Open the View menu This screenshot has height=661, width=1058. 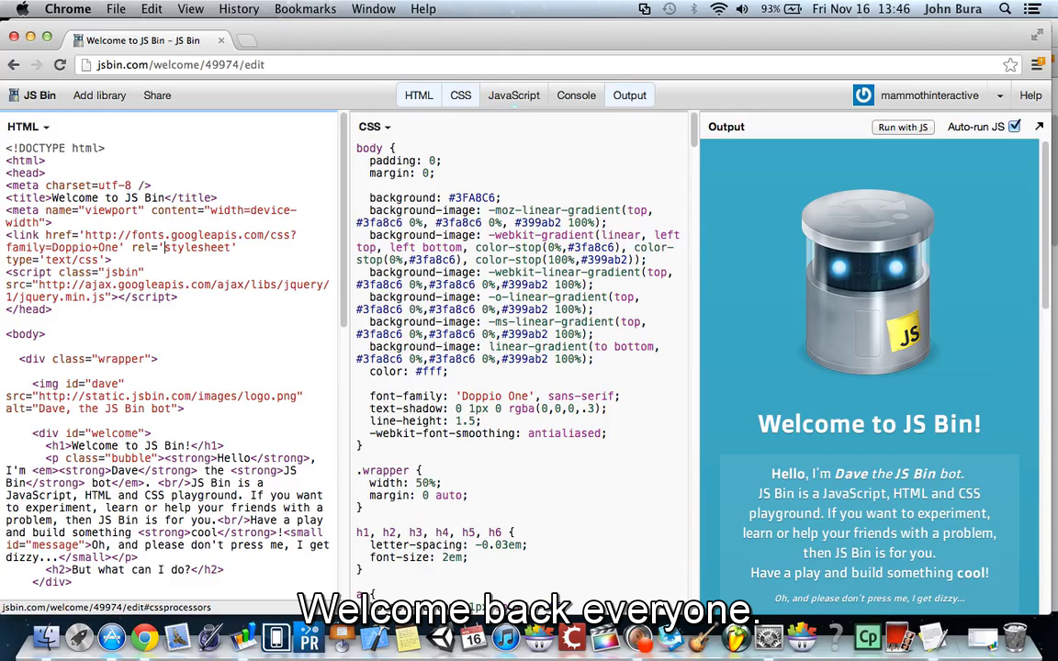coord(190,9)
